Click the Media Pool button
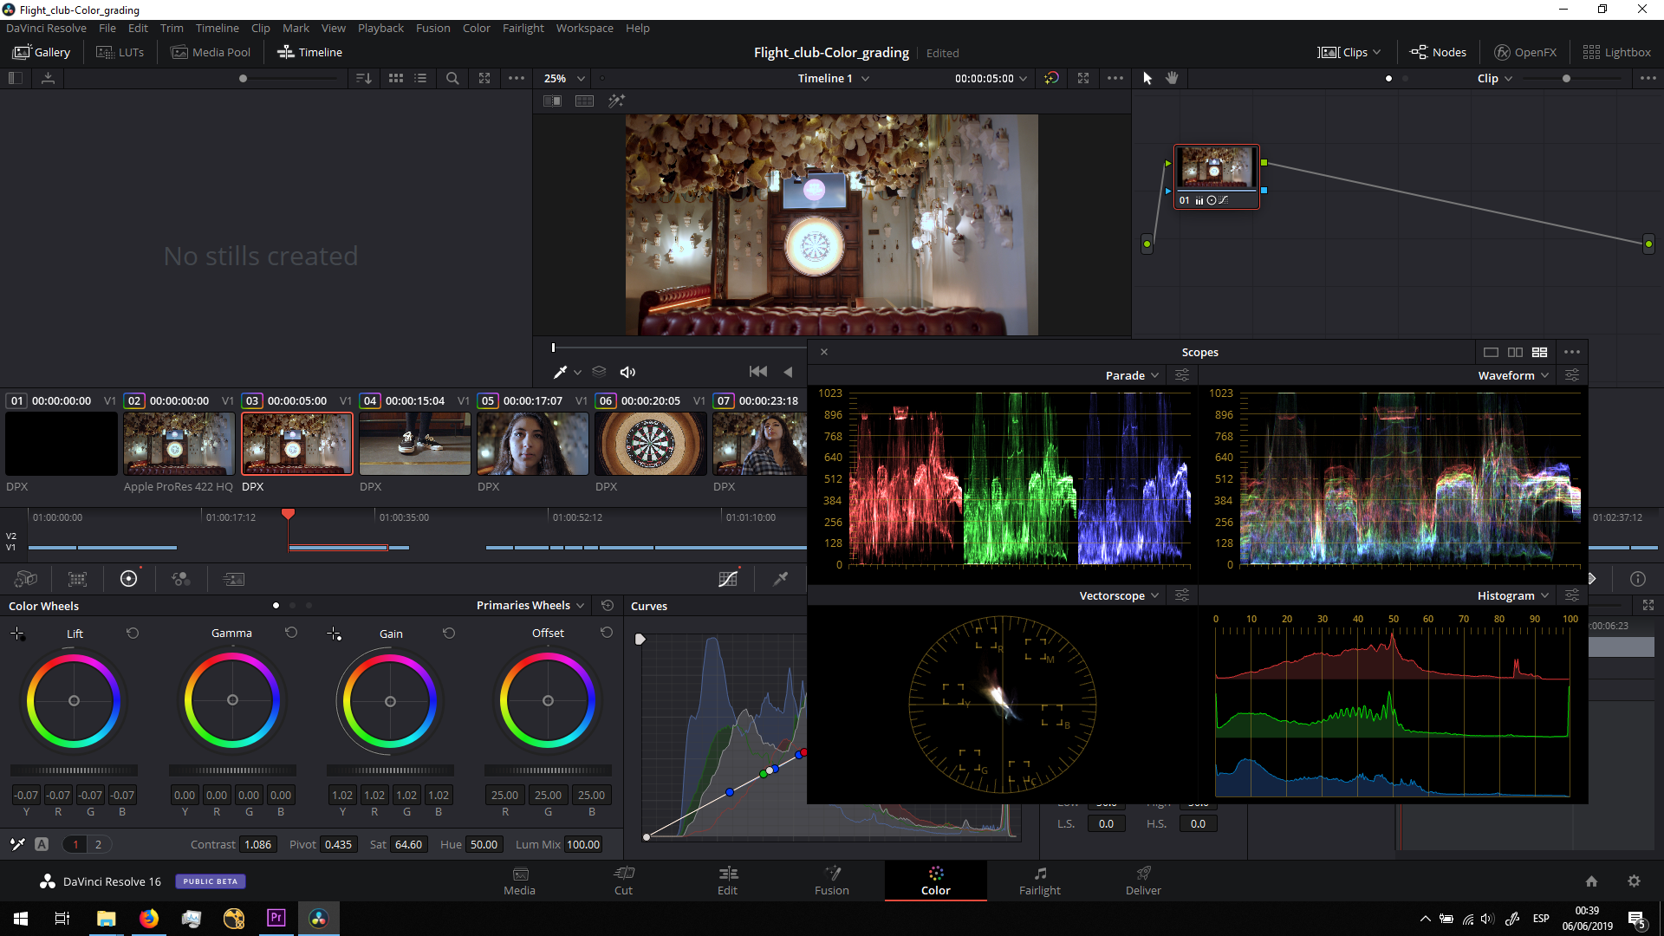Image resolution: width=1664 pixels, height=936 pixels. click(211, 52)
